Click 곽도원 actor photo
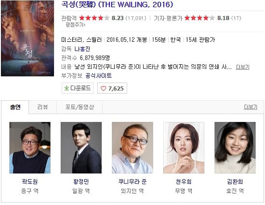Image resolution: width=265 pixels, height=205 pixels. [30, 147]
